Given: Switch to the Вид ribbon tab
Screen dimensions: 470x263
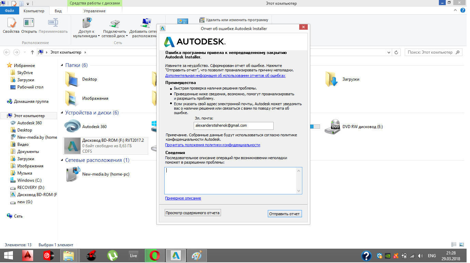Looking at the screenshot, I should tap(58, 11).
